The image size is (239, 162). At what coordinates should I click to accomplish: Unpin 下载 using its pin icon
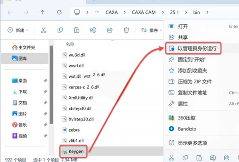45,92
